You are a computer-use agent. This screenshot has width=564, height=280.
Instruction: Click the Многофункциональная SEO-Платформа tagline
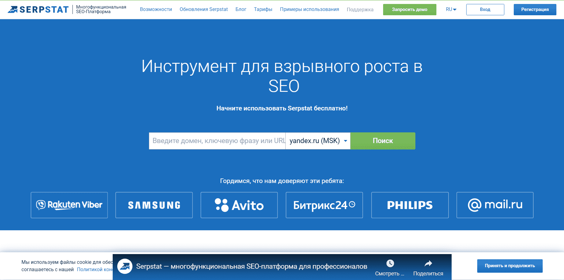[x=101, y=9]
